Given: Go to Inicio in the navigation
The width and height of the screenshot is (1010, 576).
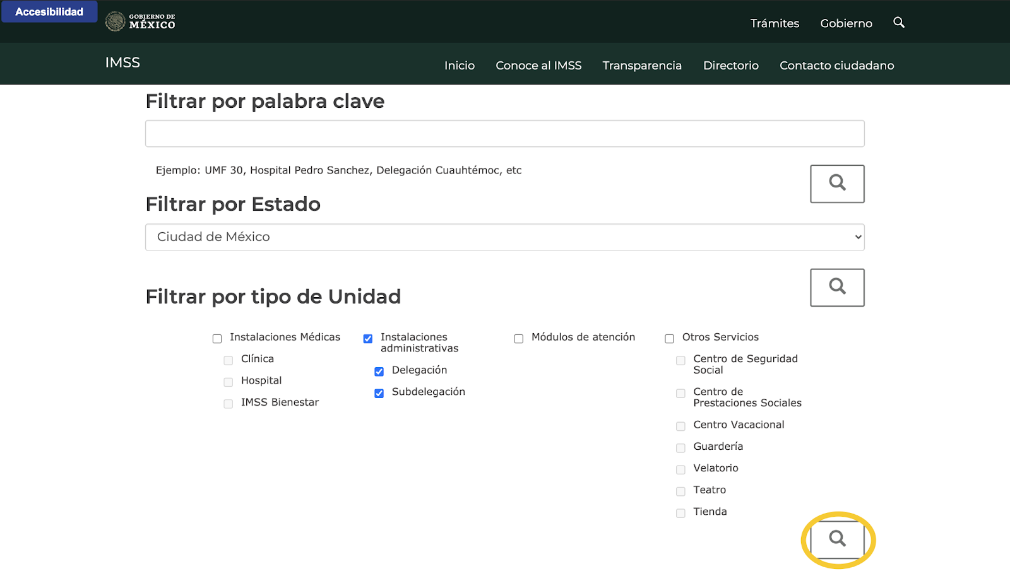Looking at the screenshot, I should coord(459,66).
